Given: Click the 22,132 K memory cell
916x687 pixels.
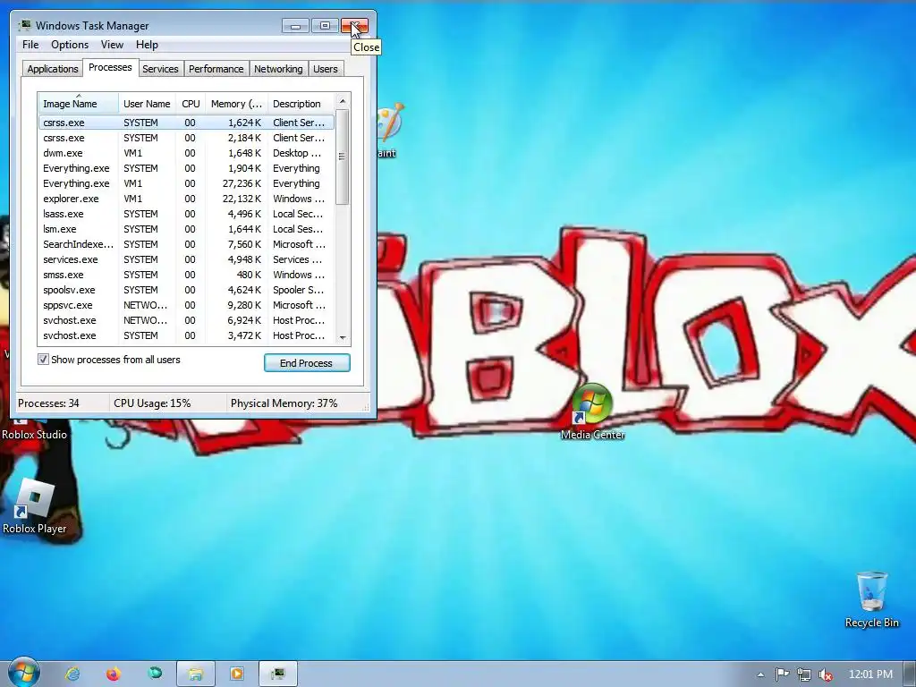Looking at the screenshot, I should pyautogui.click(x=242, y=199).
